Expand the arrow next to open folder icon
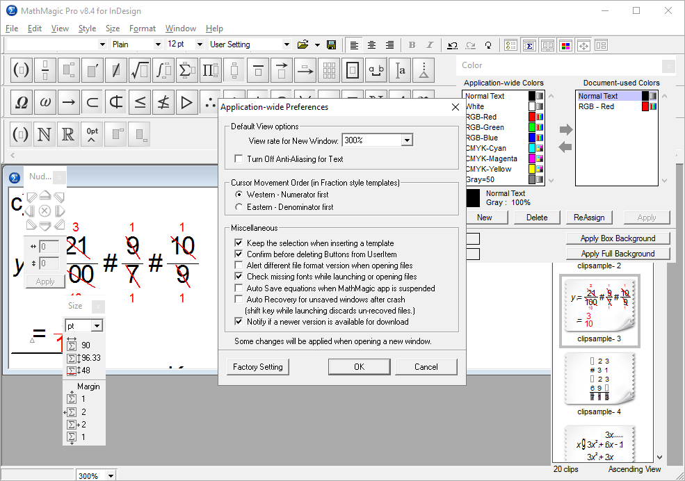This screenshot has width=685, height=481. click(x=317, y=45)
